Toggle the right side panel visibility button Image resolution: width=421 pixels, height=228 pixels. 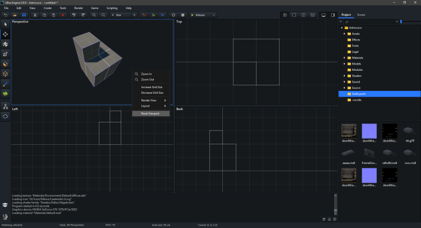pyautogui.click(x=332, y=15)
